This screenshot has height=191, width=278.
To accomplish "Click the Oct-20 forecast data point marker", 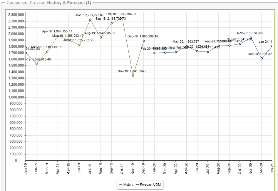I will click(240, 44).
